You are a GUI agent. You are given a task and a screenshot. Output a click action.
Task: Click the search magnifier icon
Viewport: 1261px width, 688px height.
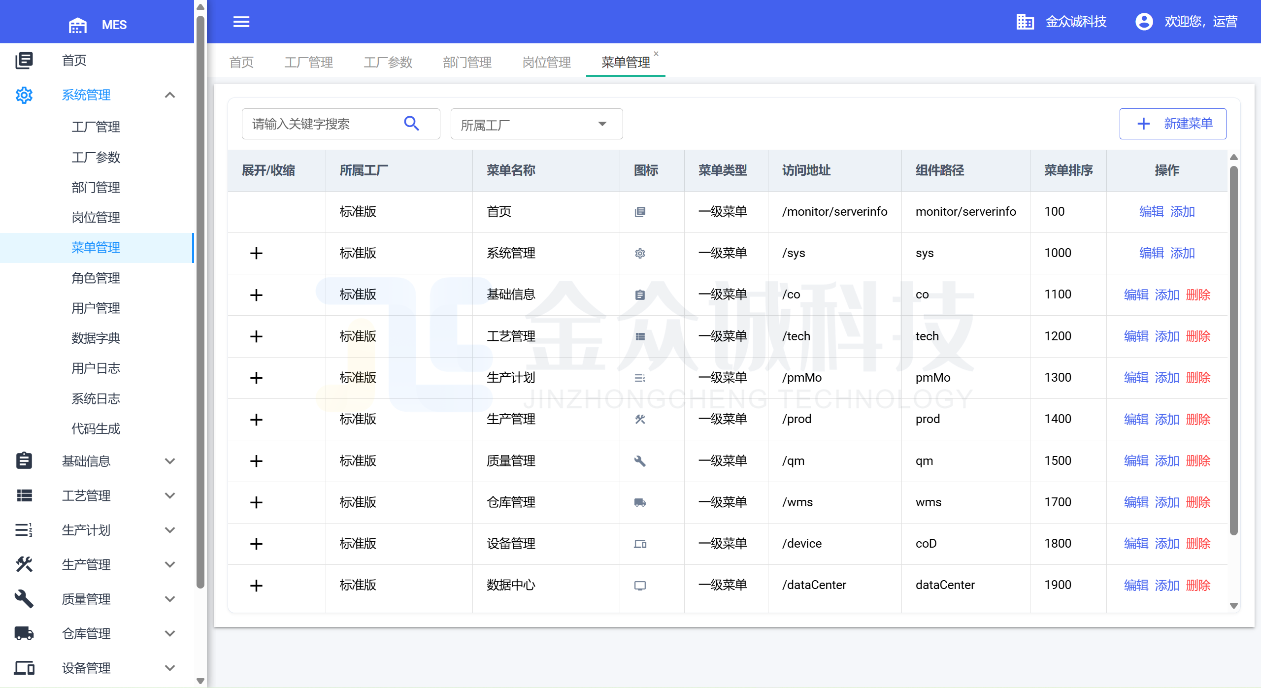411,123
